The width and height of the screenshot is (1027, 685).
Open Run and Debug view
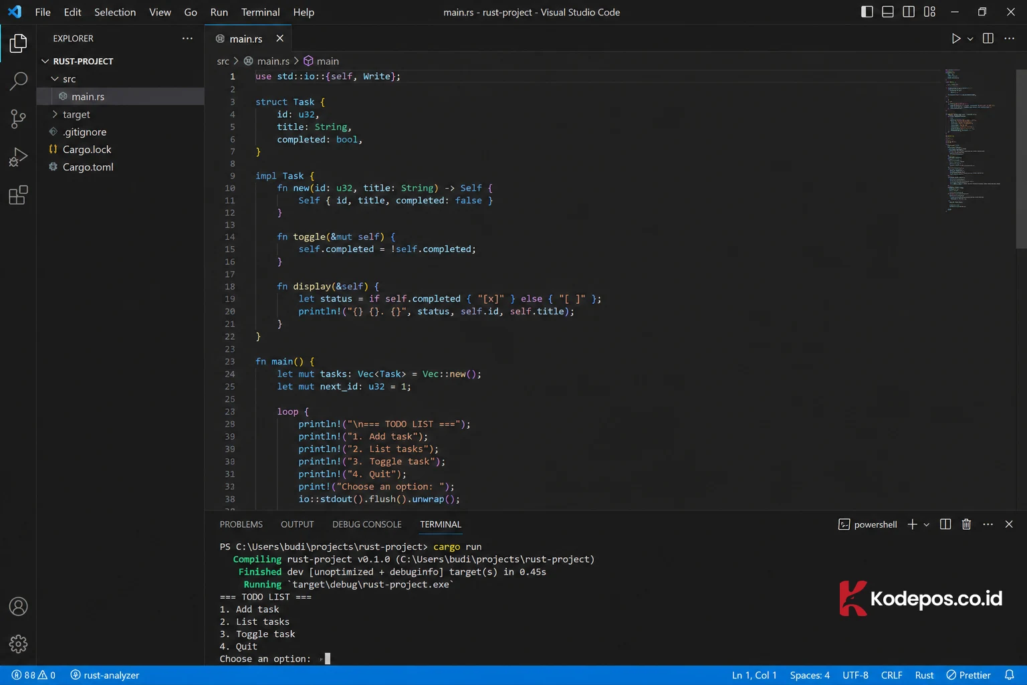point(18,157)
